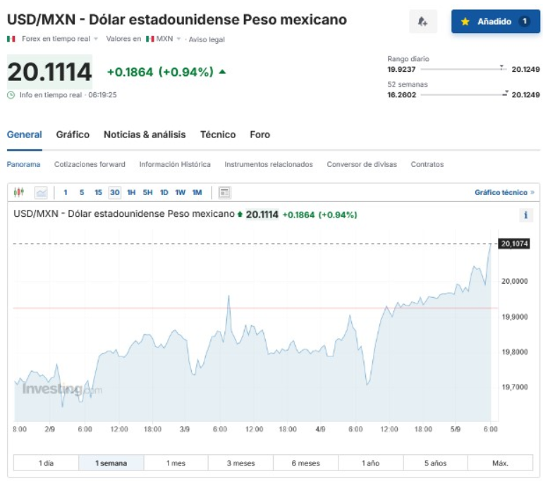This screenshot has width=543, height=481.
Task: Switch to the Técnico tab
Action: (x=217, y=135)
